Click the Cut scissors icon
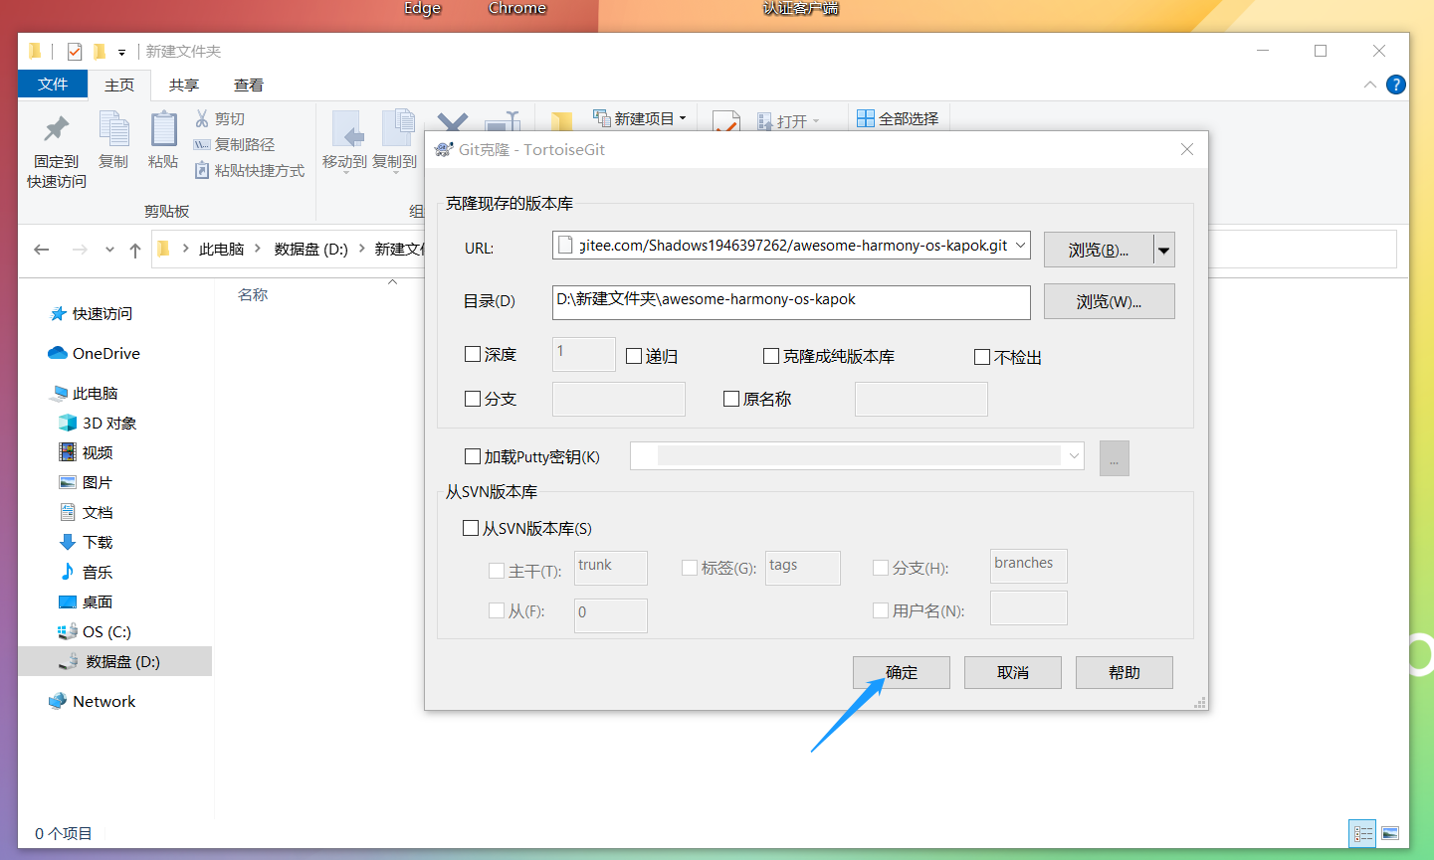Viewport: 1434px width, 860px height. point(202,118)
